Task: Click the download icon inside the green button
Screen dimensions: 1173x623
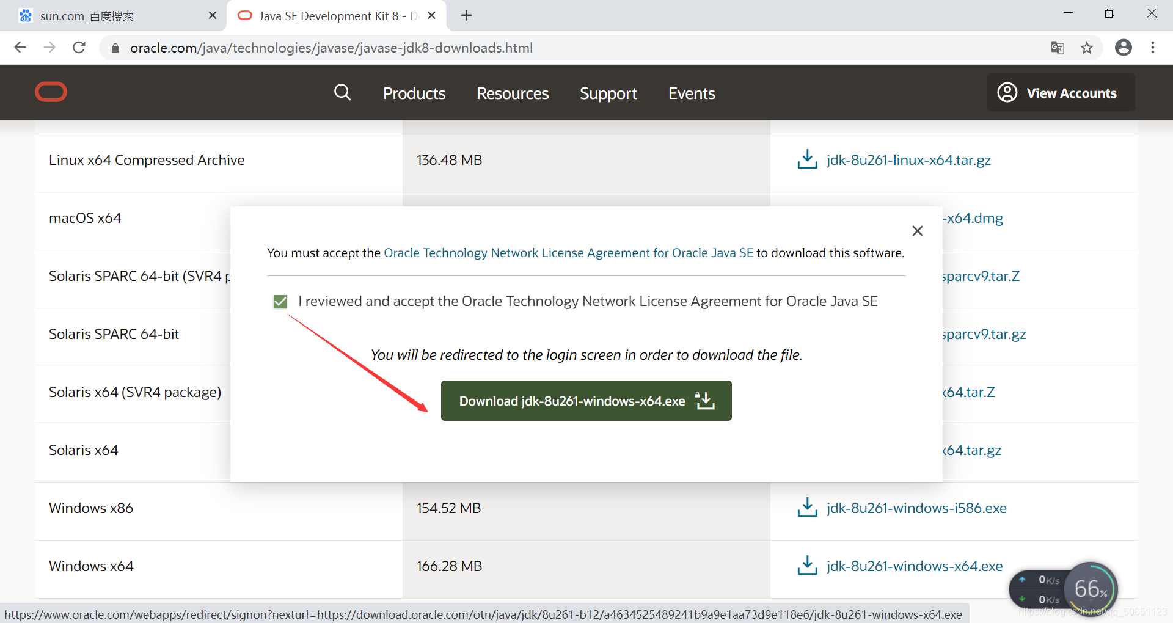Action: tap(704, 401)
